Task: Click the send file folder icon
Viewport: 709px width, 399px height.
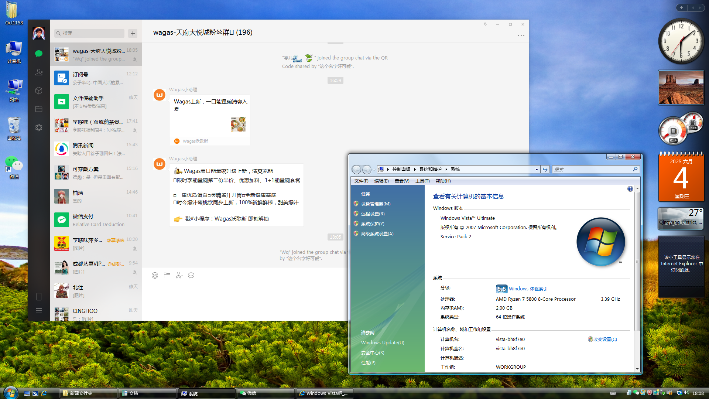Action: [x=167, y=276]
